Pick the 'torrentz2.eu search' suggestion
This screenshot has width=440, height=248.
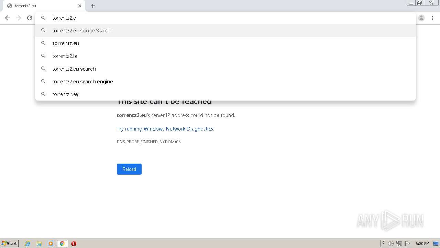pyautogui.click(x=225, y=69)
